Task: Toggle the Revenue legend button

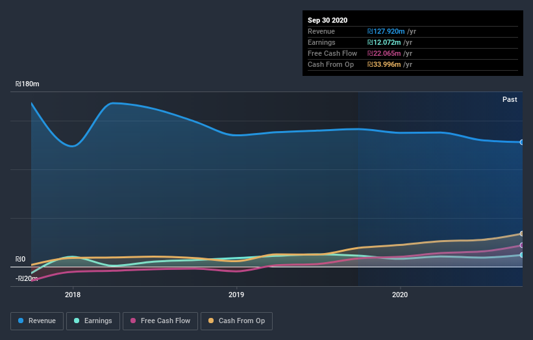Action: pyautogui.click(x=37, y=321)
